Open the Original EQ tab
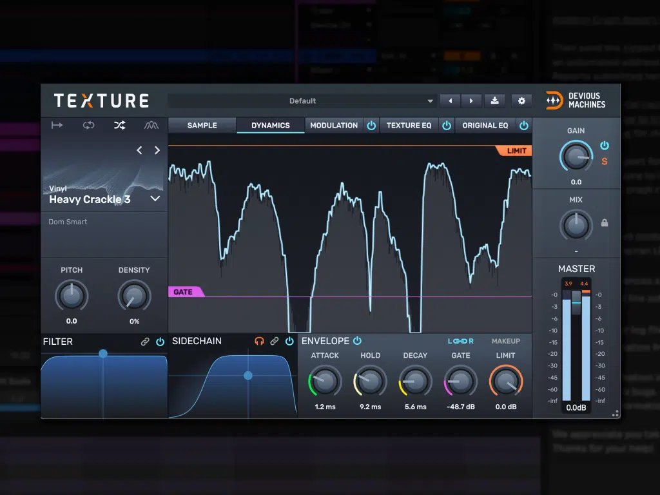Image resolution: width=660 pixels, height=495 pixels. coord(485,126)
